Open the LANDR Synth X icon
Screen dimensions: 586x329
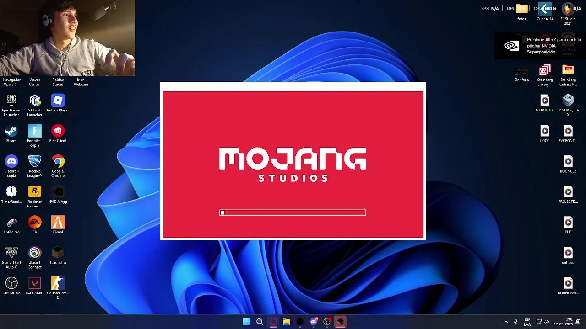(568, 106)
